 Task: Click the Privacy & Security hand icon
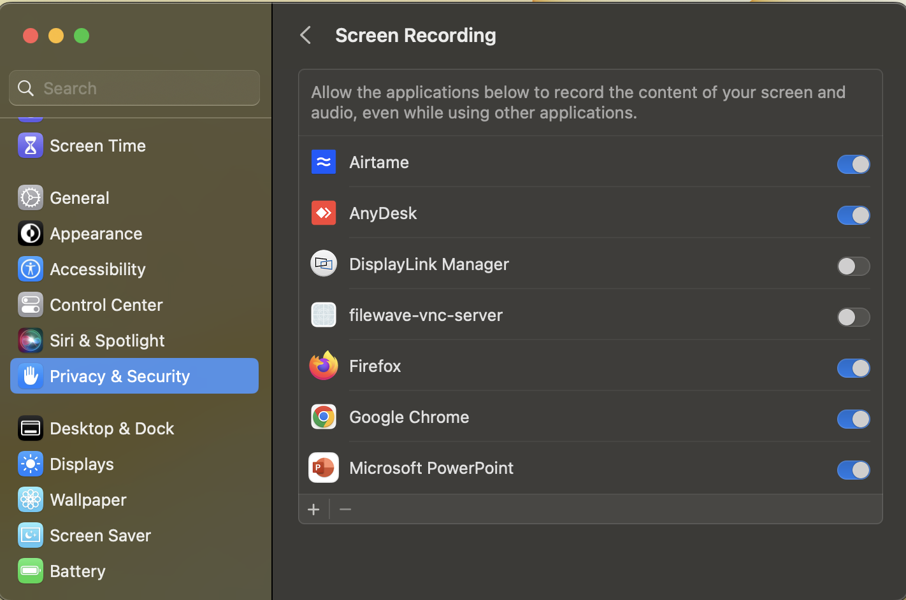pyautogui.click(x=31, y=376)
